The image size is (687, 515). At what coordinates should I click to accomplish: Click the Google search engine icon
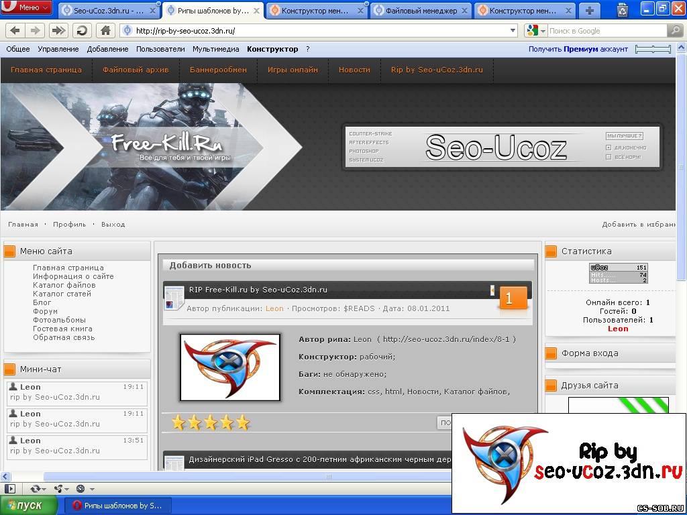click(532, 31)
